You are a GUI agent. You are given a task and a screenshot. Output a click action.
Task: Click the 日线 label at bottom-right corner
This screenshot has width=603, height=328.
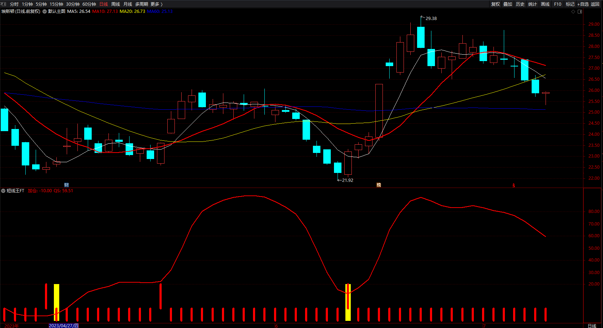tap(592, 325)
